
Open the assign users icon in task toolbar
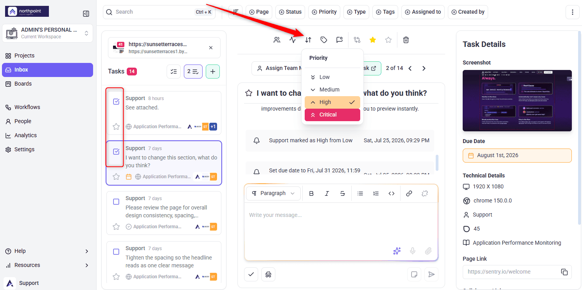(277, 39)
